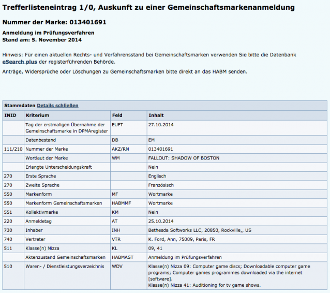This screenshot has width=330, height=293.
Task: Click the Datenbestand criterion cell
Action: click(67, 140)
